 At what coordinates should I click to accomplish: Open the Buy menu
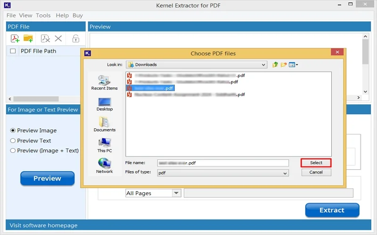point(78,16)
